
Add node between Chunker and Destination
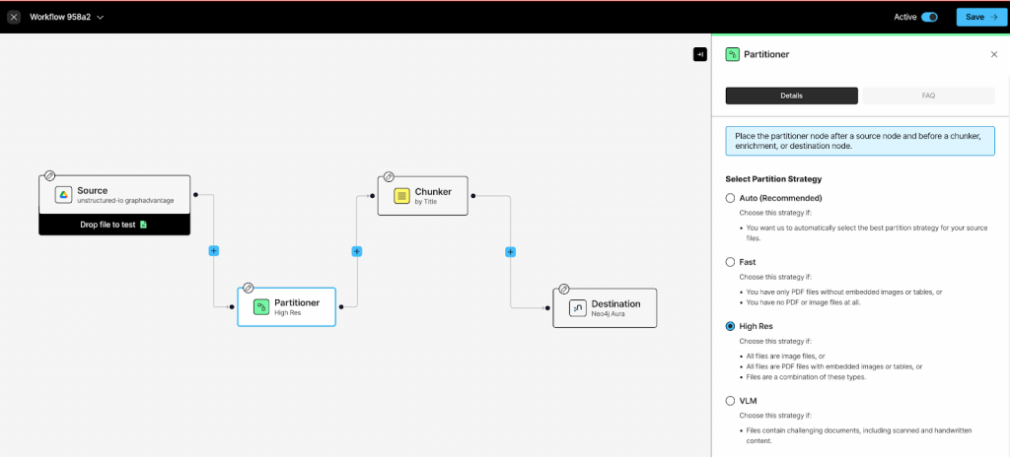click(x=510, y=252)
